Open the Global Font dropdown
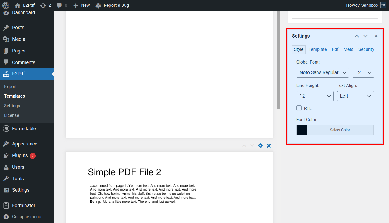Viewport: 389px width, 223px height. click(x=323, y=72)
